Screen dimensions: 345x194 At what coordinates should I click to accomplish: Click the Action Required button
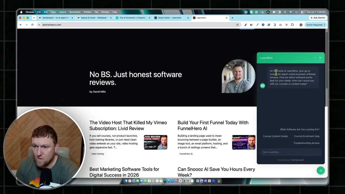[316, 25]
